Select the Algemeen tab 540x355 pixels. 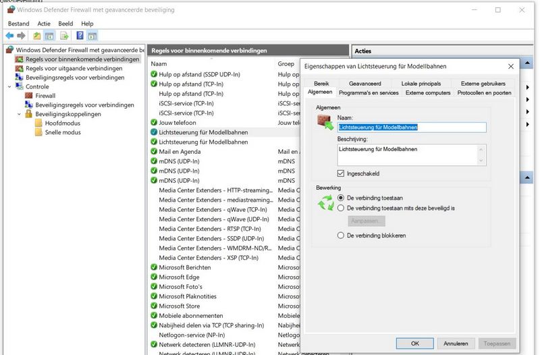tap(320, 92)
